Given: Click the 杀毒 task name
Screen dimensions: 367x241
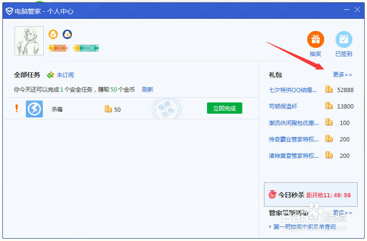Looking at the screenshot, I should pos(57,109).
